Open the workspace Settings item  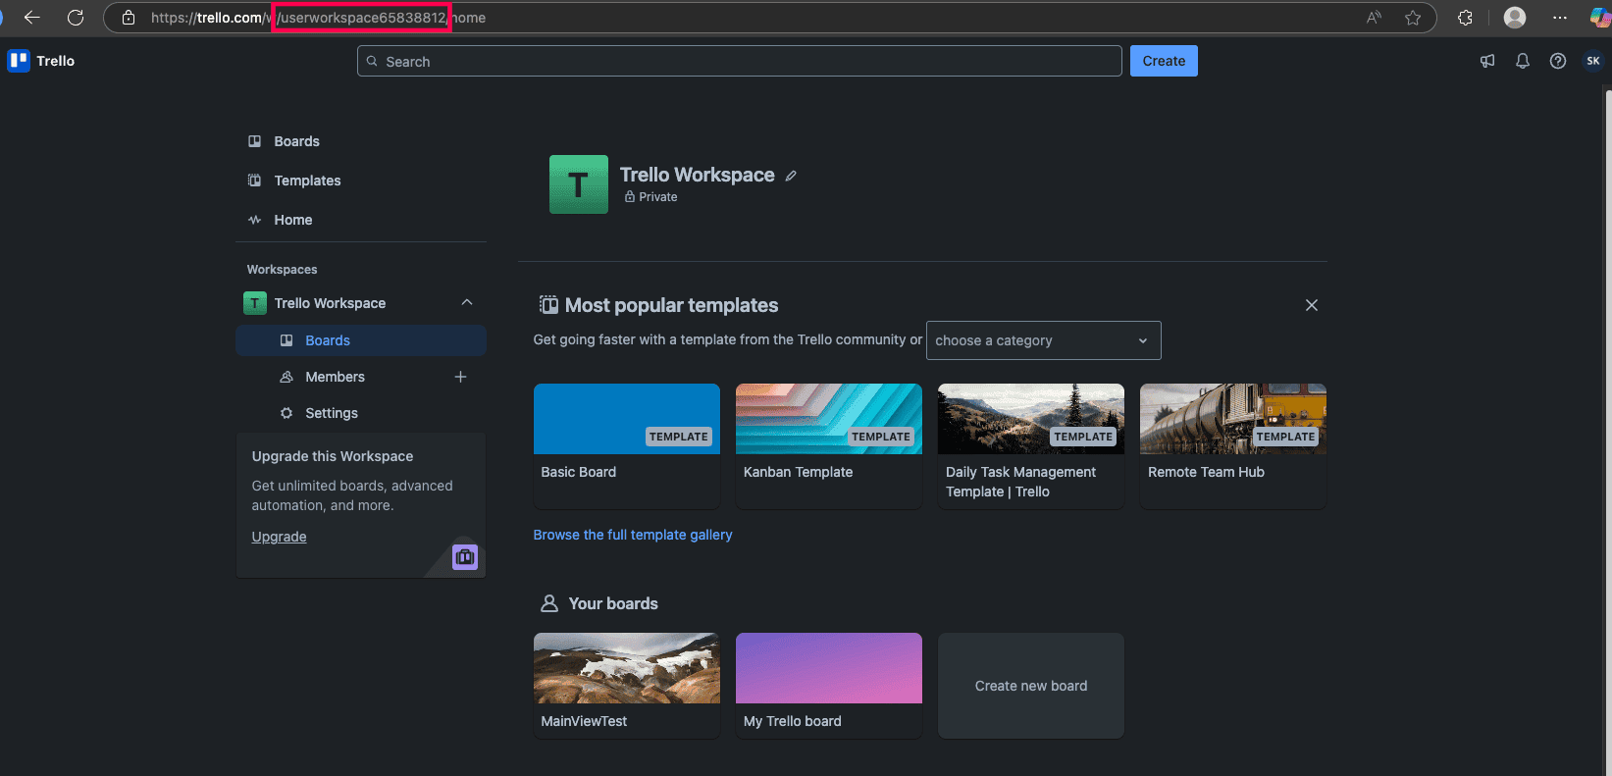(361, 413)
